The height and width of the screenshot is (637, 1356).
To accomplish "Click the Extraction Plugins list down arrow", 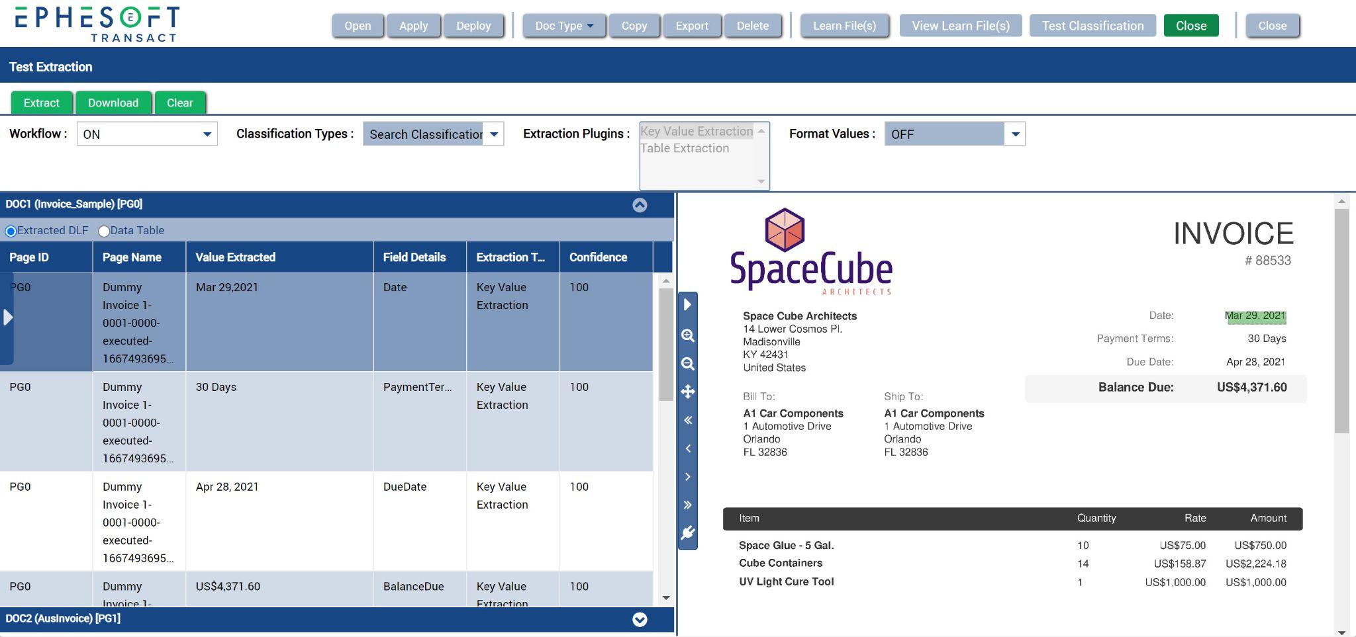I will tap(761, 181).
